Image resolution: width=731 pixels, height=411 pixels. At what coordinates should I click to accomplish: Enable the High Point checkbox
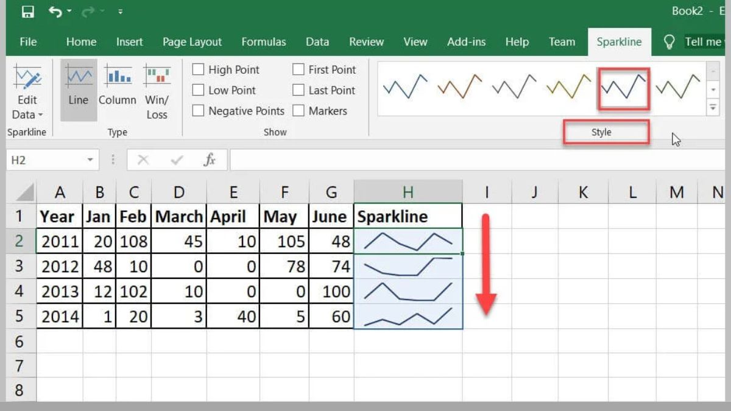tap(198, 69)
